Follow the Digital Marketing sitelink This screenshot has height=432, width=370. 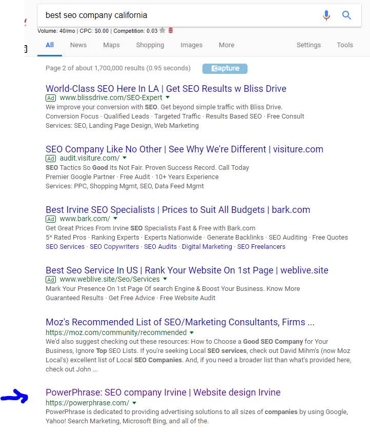tap(207, 247)
